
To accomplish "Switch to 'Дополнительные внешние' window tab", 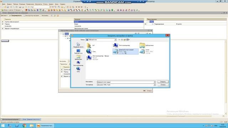I will coord(10,119).
